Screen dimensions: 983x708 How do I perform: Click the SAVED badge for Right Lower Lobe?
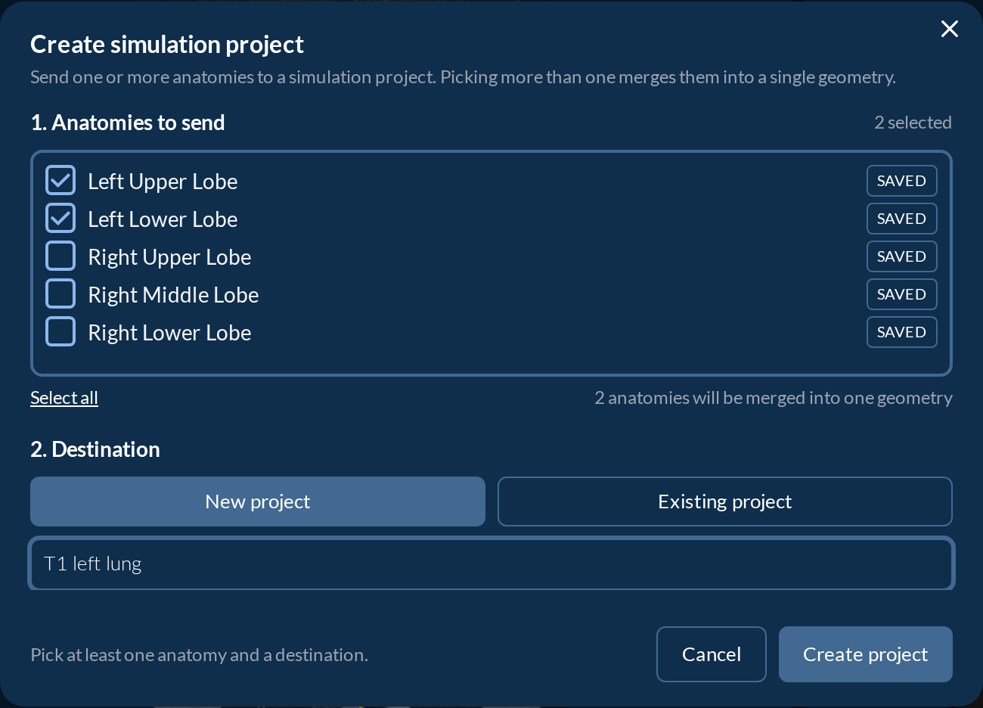[x=902, y=332]
